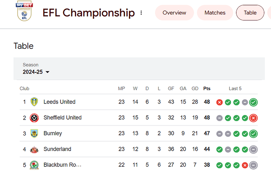Switch to the Overview tab
This screenshot has height=175, width=271.
tap(174, 13)
